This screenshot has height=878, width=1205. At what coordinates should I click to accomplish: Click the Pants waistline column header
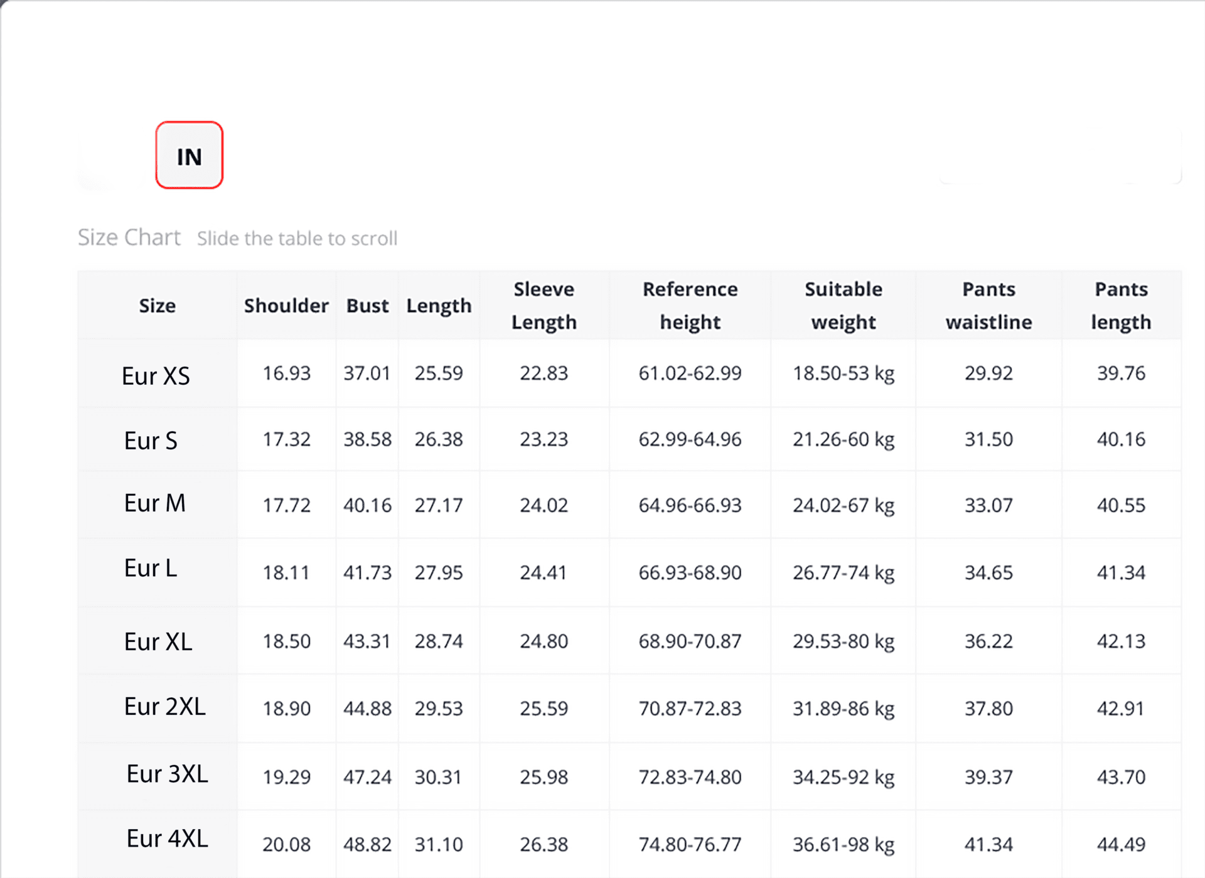pos(988,306)
